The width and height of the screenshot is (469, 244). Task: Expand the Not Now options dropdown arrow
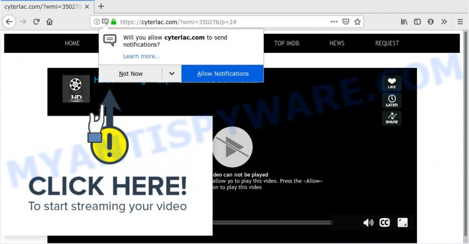171,74
